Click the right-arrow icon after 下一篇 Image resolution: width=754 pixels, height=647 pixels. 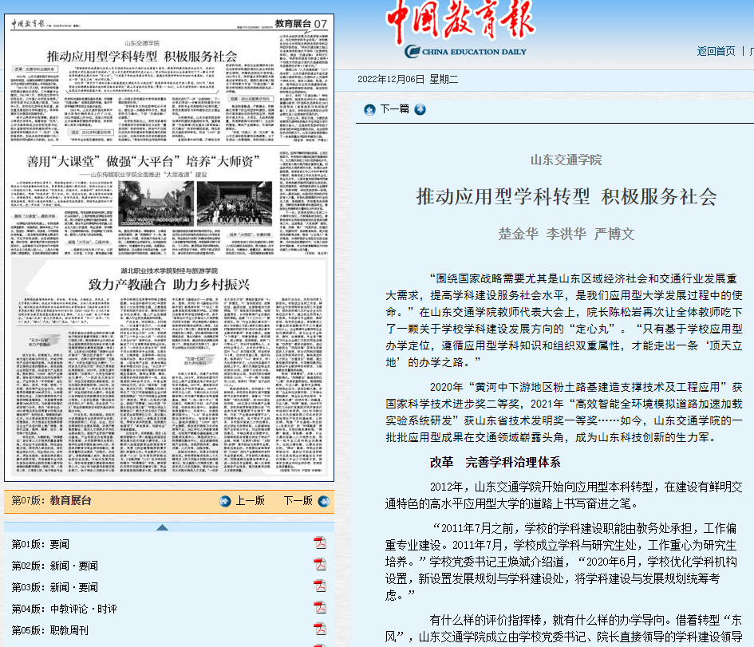(420, 109)
